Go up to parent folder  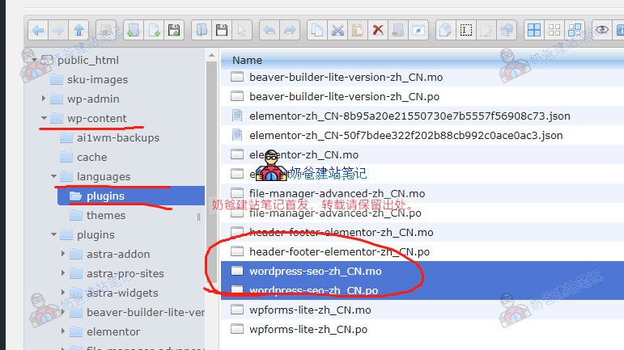(79, 31)
